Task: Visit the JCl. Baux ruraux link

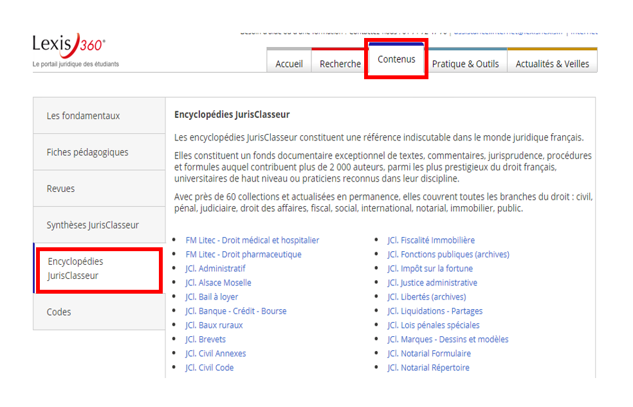Action: coord(214,325)
